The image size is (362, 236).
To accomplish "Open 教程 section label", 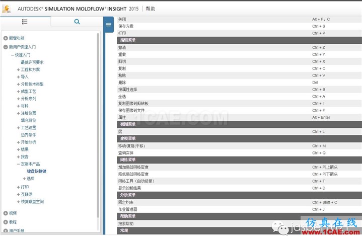I will tap(13, 222).
